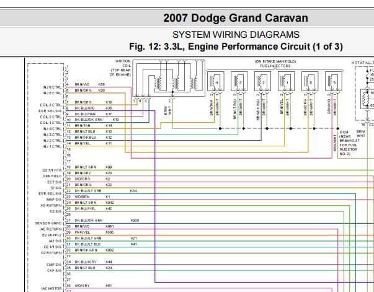Click the 'INJ 5 CTRL' pin label
Screen dimensions: 374x292
coord(52,93)
